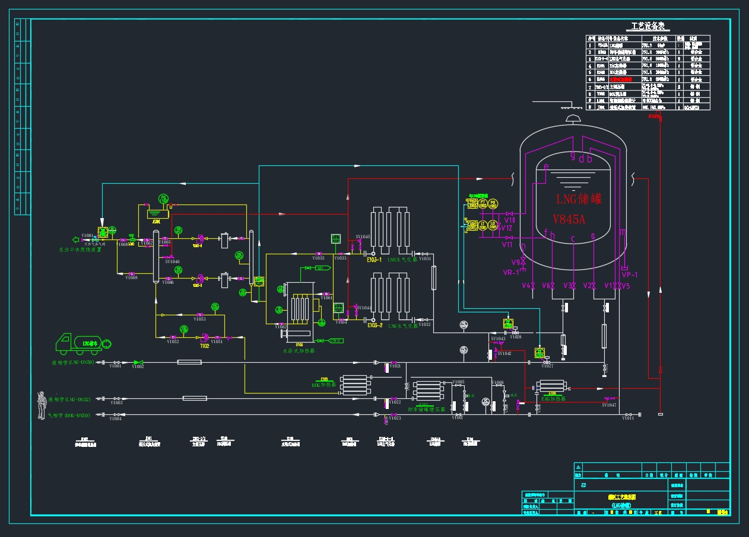Click the green CWS flow tag
This screenshot has width=749, height=537.
click(336, 341)
